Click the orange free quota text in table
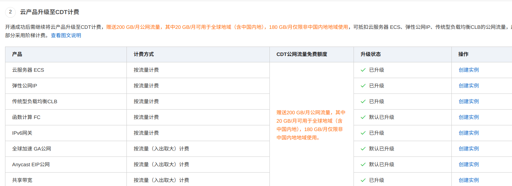 tap(311, 125)
